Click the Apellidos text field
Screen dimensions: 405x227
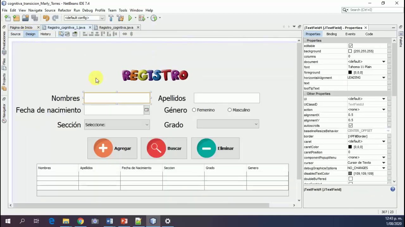click(x=227, y=98)
